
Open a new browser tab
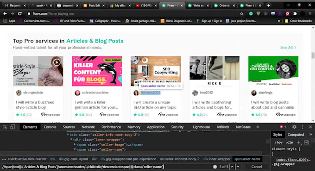[269, 6]
